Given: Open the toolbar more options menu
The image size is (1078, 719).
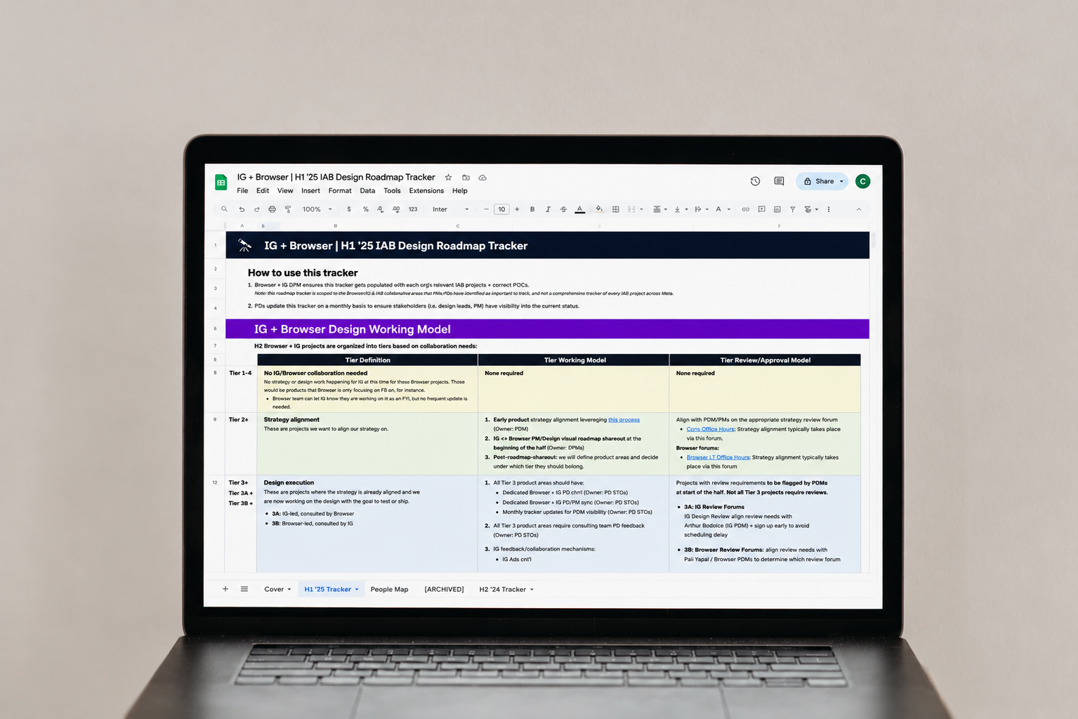Looking at the screenshot, I should (x=829, y=209).
